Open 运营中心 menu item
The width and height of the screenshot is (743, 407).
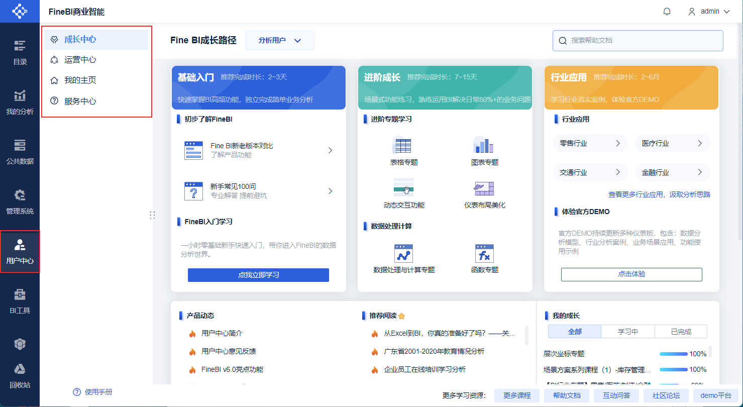point(96,60)
